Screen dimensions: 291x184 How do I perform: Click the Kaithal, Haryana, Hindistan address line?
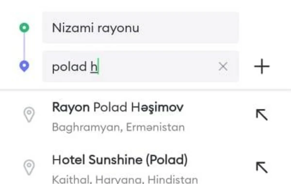point(125,179)
